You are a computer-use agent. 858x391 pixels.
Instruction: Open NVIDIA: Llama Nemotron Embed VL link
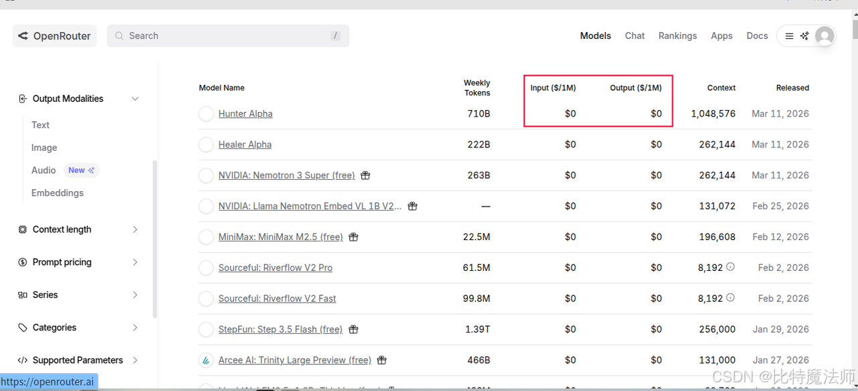[310, 207]
